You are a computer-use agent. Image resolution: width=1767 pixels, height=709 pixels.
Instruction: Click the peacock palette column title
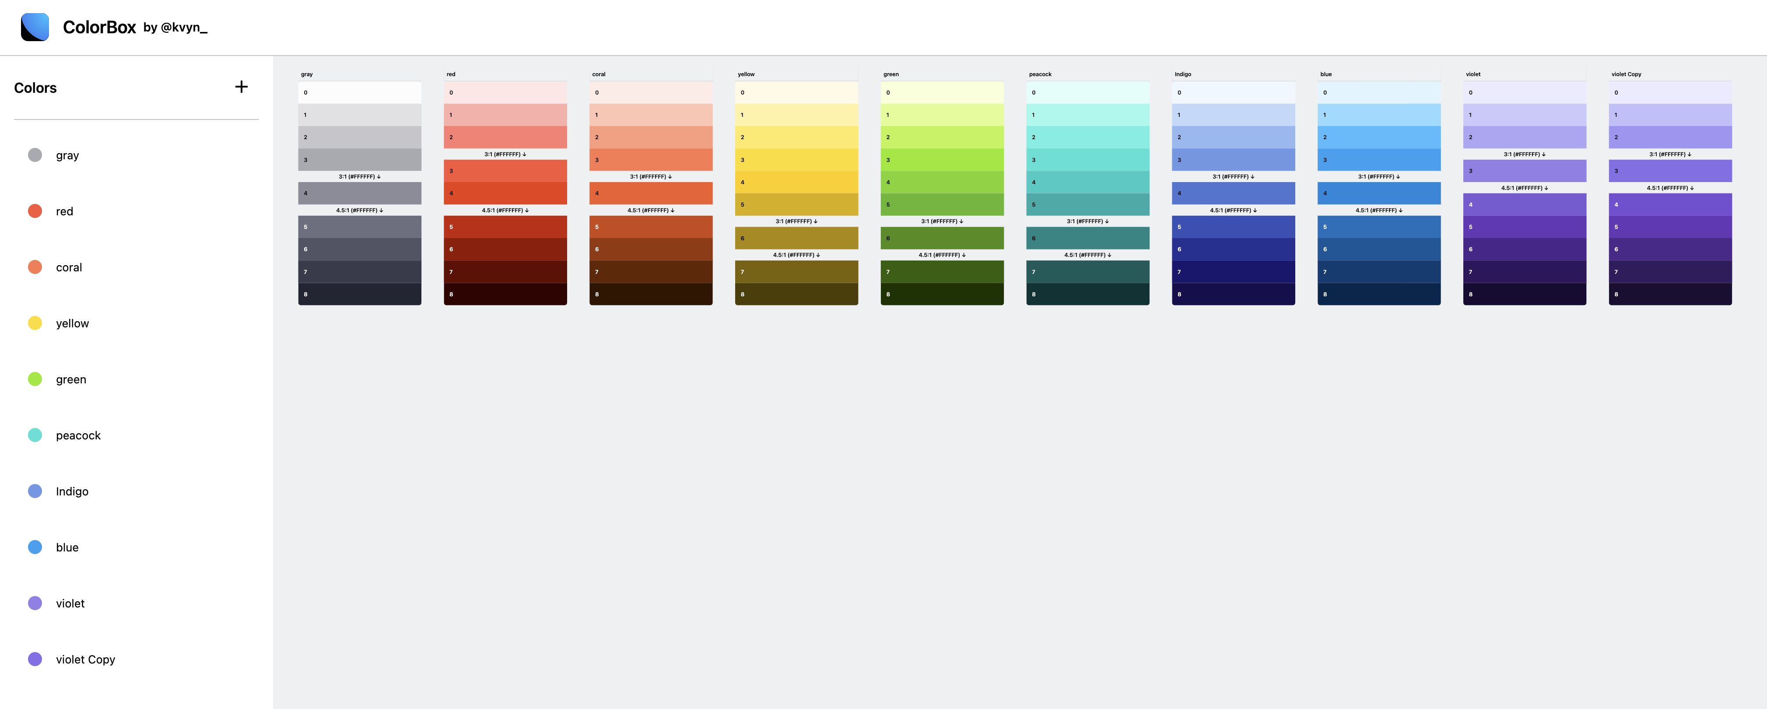(1040, 74)
